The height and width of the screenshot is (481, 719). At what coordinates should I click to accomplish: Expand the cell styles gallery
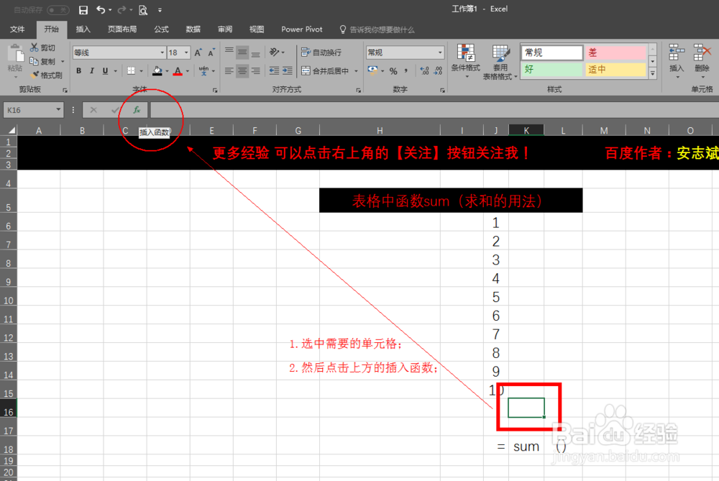coord(653,73)
